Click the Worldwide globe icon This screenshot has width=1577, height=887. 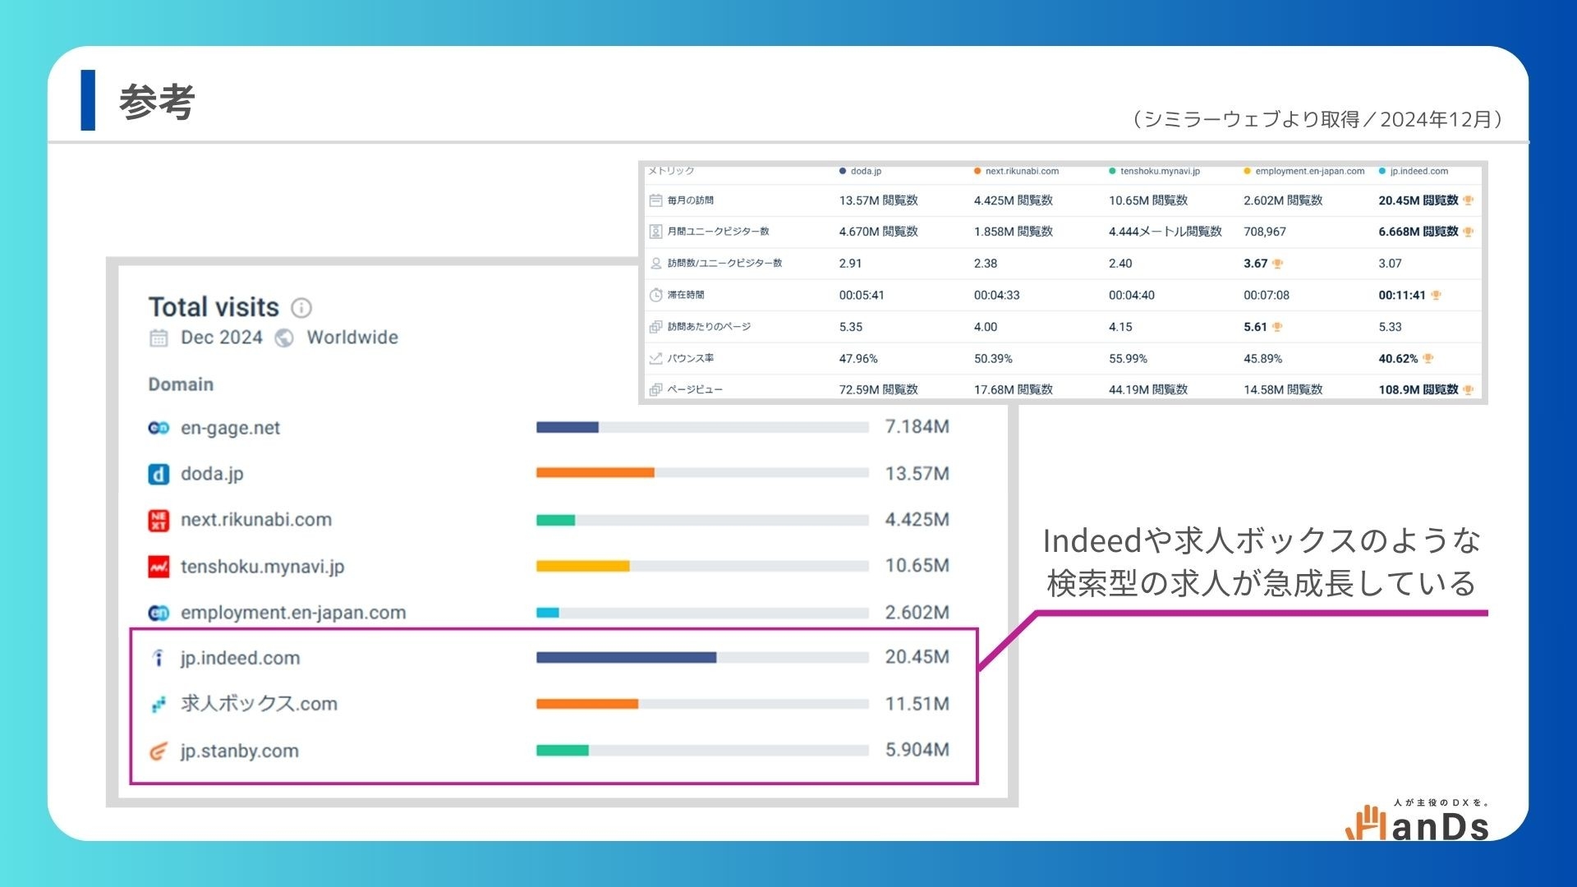tap(284, 338)
